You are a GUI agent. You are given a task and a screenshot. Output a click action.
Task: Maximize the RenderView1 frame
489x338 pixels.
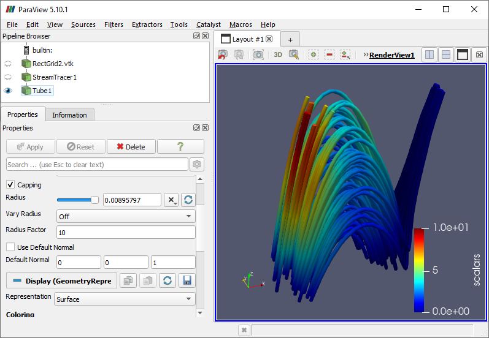[x=462, y=54]
